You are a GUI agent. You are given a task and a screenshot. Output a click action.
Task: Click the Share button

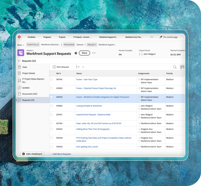pos(84,53)
